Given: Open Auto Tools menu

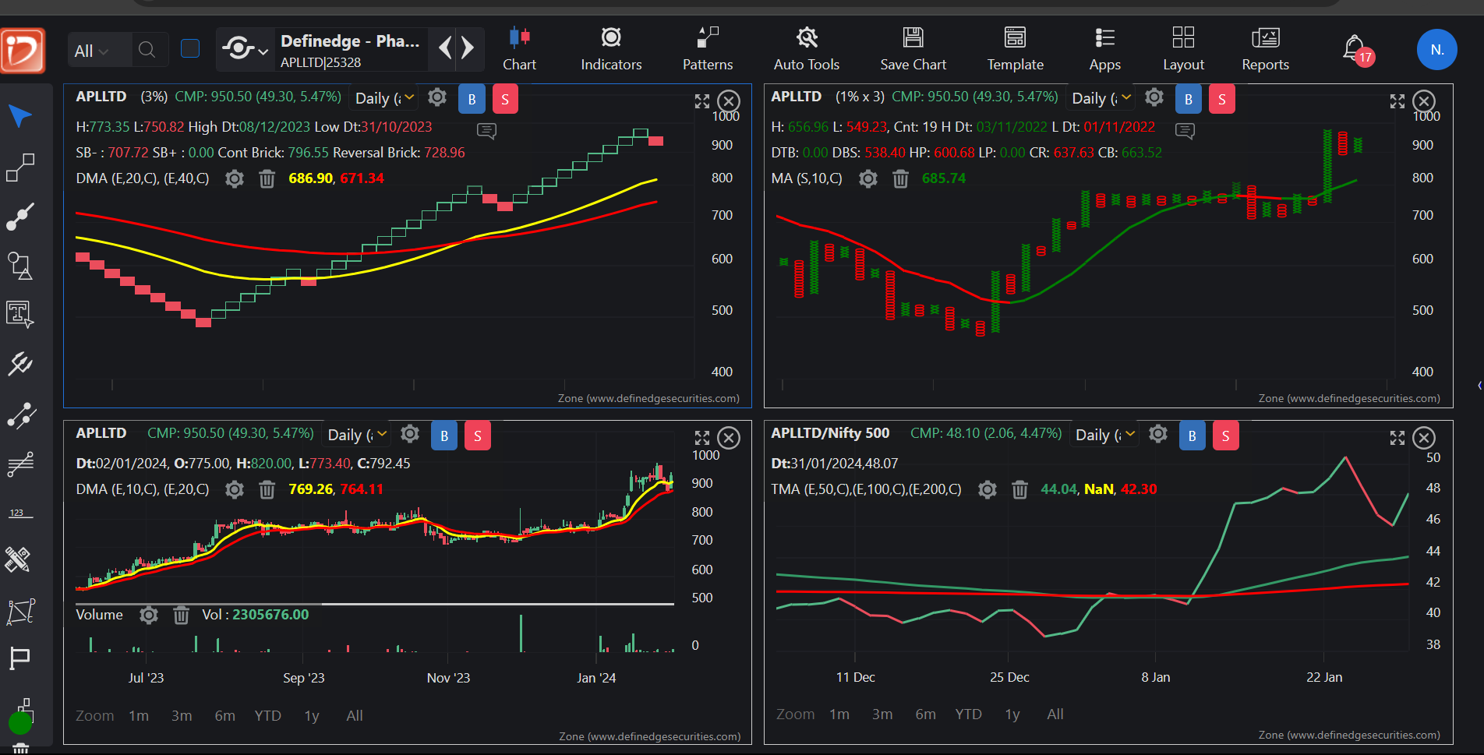Looking at the screenshot, I should tap(807, 50).
